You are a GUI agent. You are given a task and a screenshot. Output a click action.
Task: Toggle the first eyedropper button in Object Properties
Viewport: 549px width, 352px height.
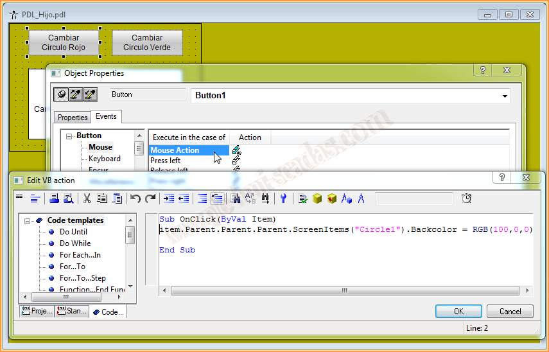click(x=76, y=94)
